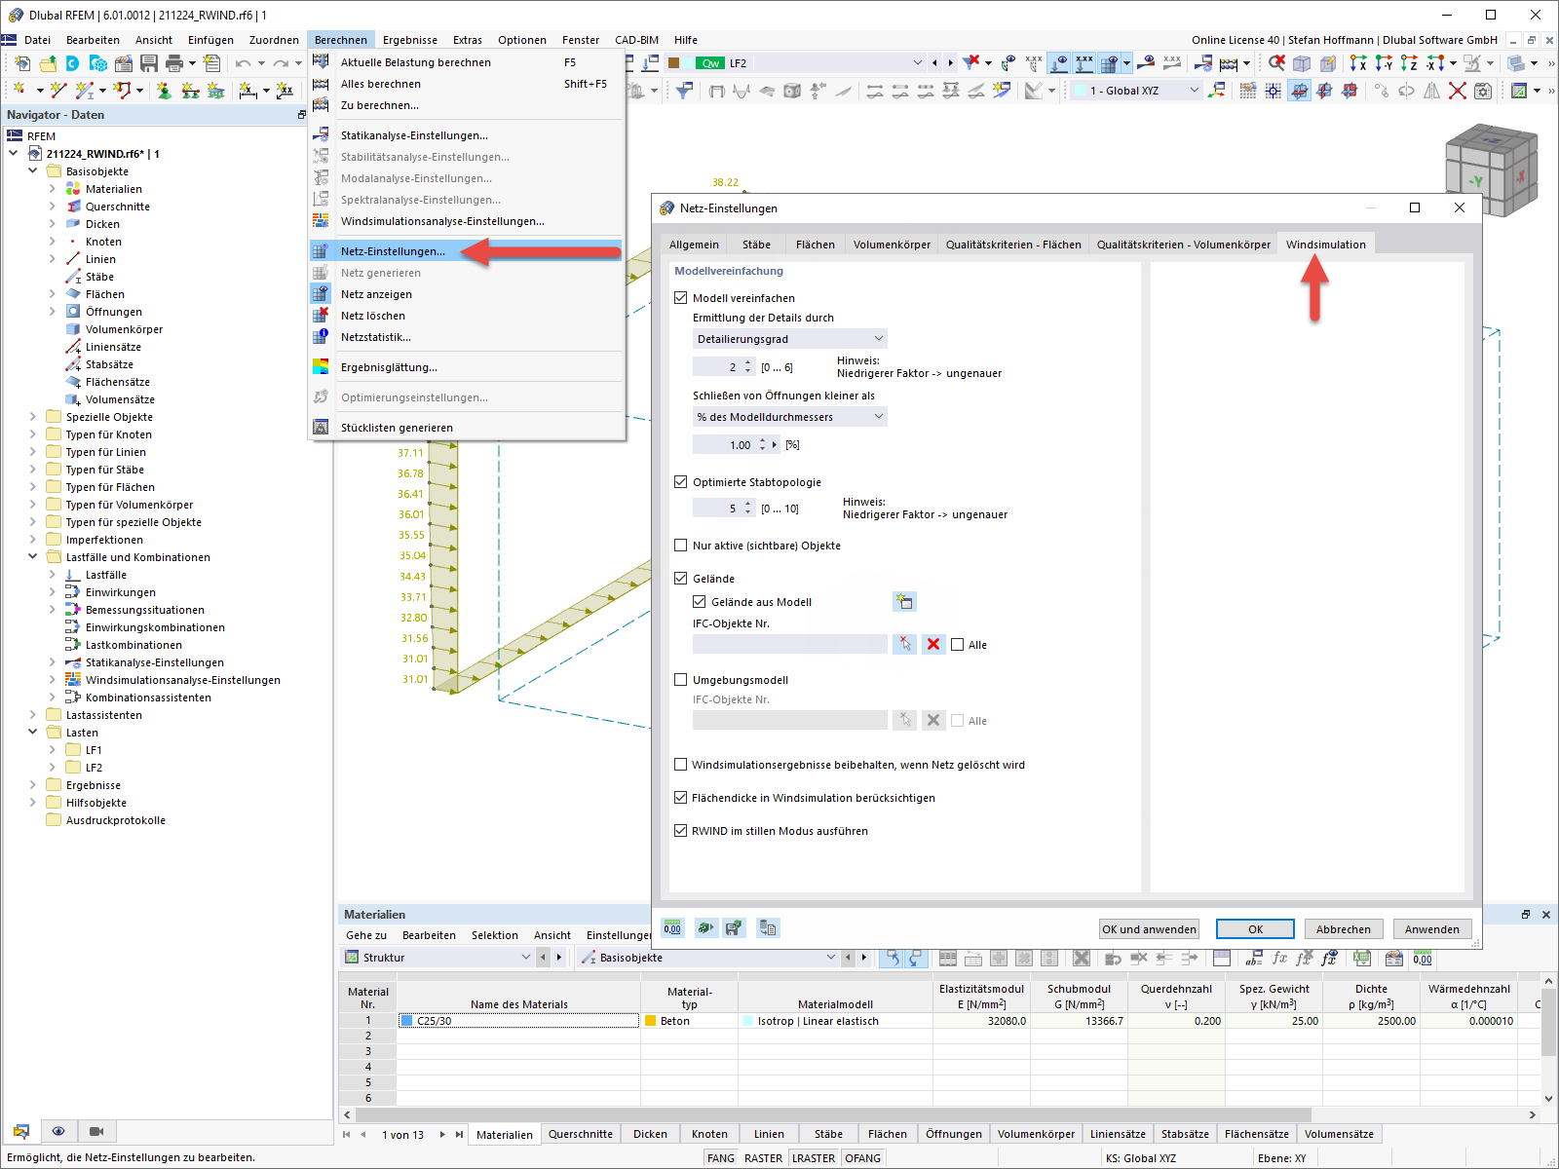This screenshot has width=1559, height=1169.
Task: Expand Spezielle Objekte in the navigator tree
Action: (x=32, y=416)
